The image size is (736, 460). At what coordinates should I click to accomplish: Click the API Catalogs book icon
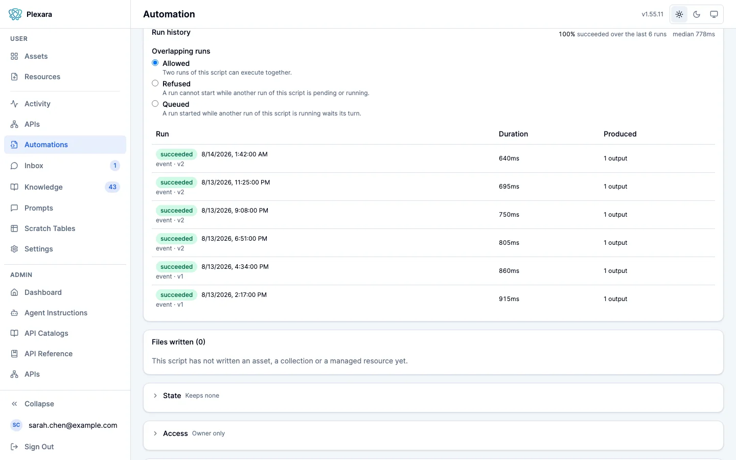14,333
